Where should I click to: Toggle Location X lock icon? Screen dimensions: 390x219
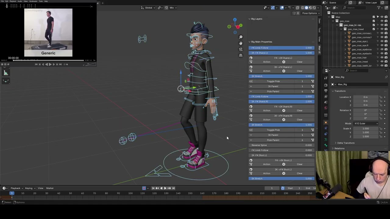point(381,97)
